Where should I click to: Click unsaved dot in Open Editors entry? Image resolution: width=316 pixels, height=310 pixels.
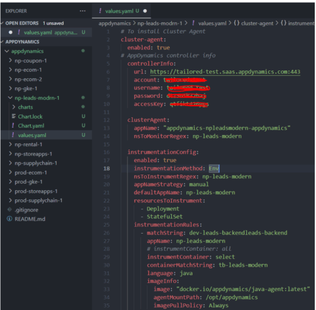11,32
